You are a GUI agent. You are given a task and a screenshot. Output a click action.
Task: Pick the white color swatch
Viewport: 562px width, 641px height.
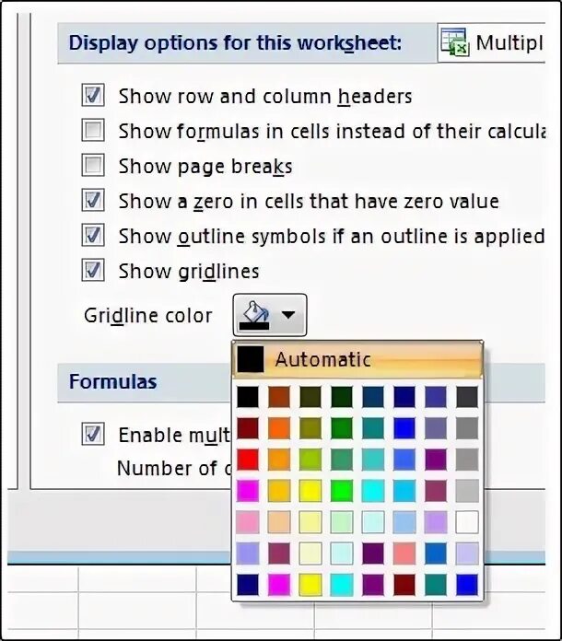coord(467,522)
